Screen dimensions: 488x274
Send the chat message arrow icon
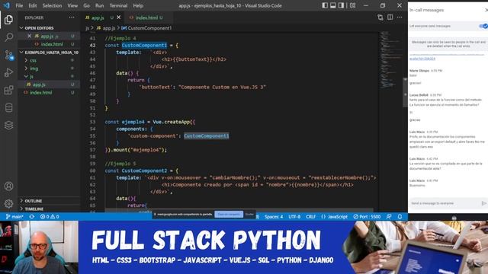point(483,203)
